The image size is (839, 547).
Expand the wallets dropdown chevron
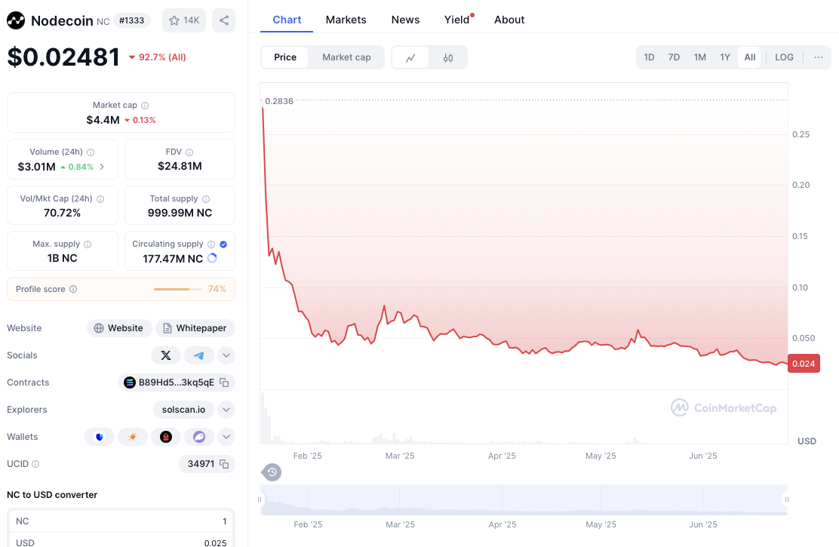tap(226, 437)
